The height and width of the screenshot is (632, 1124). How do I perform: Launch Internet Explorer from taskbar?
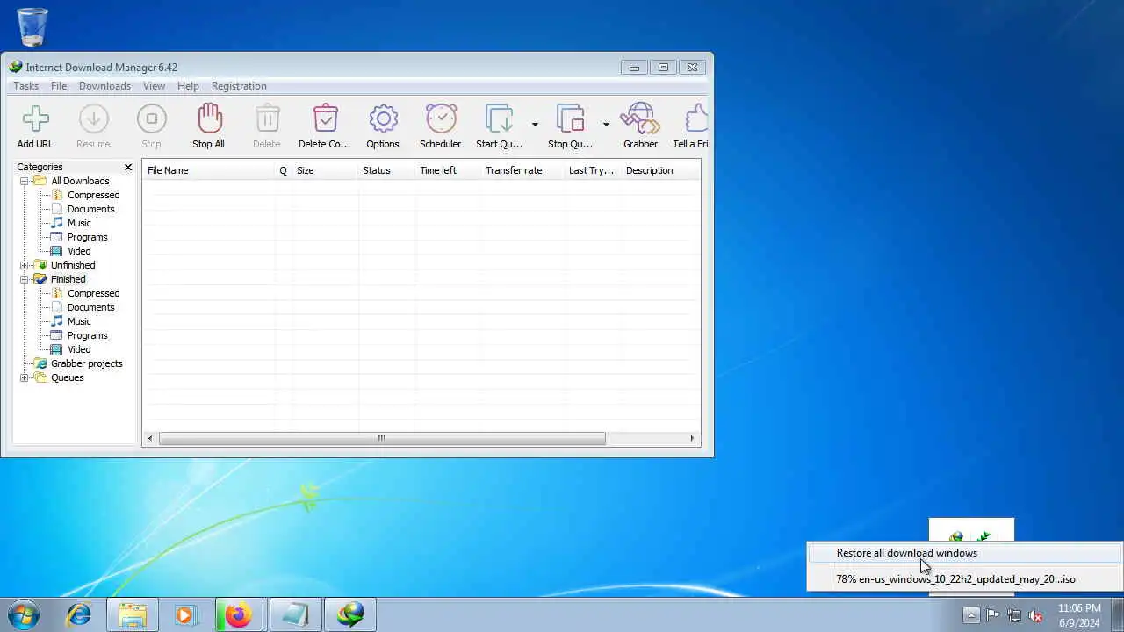(x=79, y=614)
